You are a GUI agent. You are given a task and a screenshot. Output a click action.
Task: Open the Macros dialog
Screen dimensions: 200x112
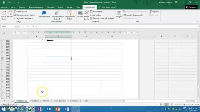pyautogui.click(x=10, y=14)
